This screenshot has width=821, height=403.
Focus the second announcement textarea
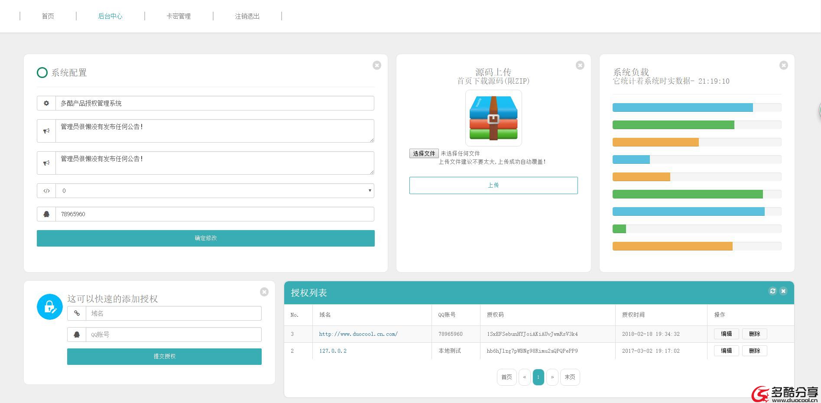(x=215, y=163)
